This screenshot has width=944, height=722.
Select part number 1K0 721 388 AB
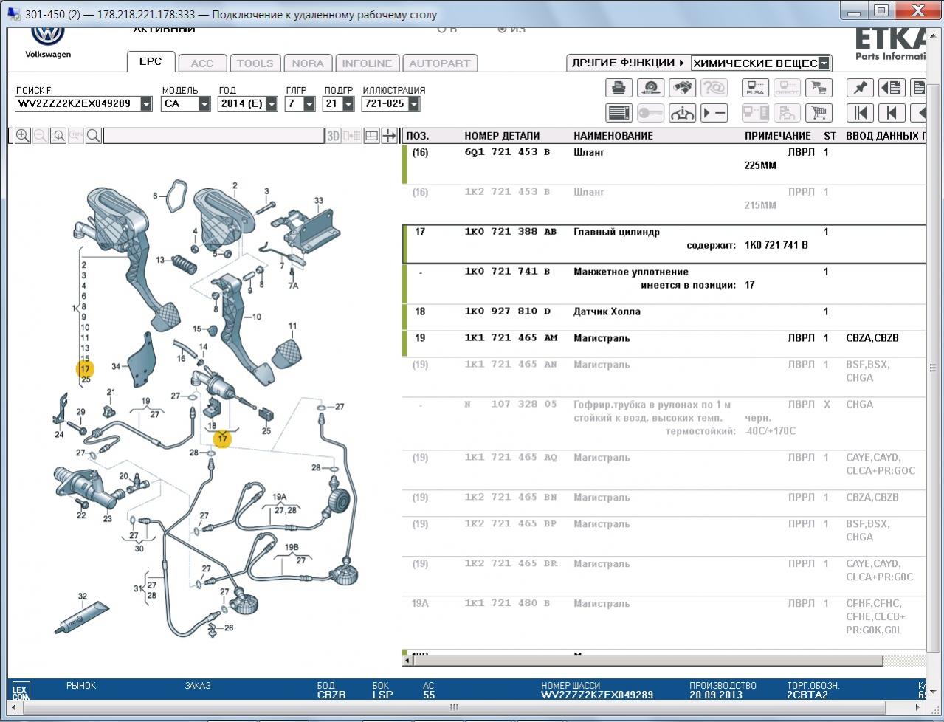tap(510, 232)
